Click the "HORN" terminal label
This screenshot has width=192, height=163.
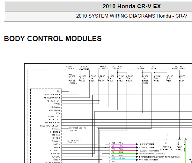(x=57, y=147)
